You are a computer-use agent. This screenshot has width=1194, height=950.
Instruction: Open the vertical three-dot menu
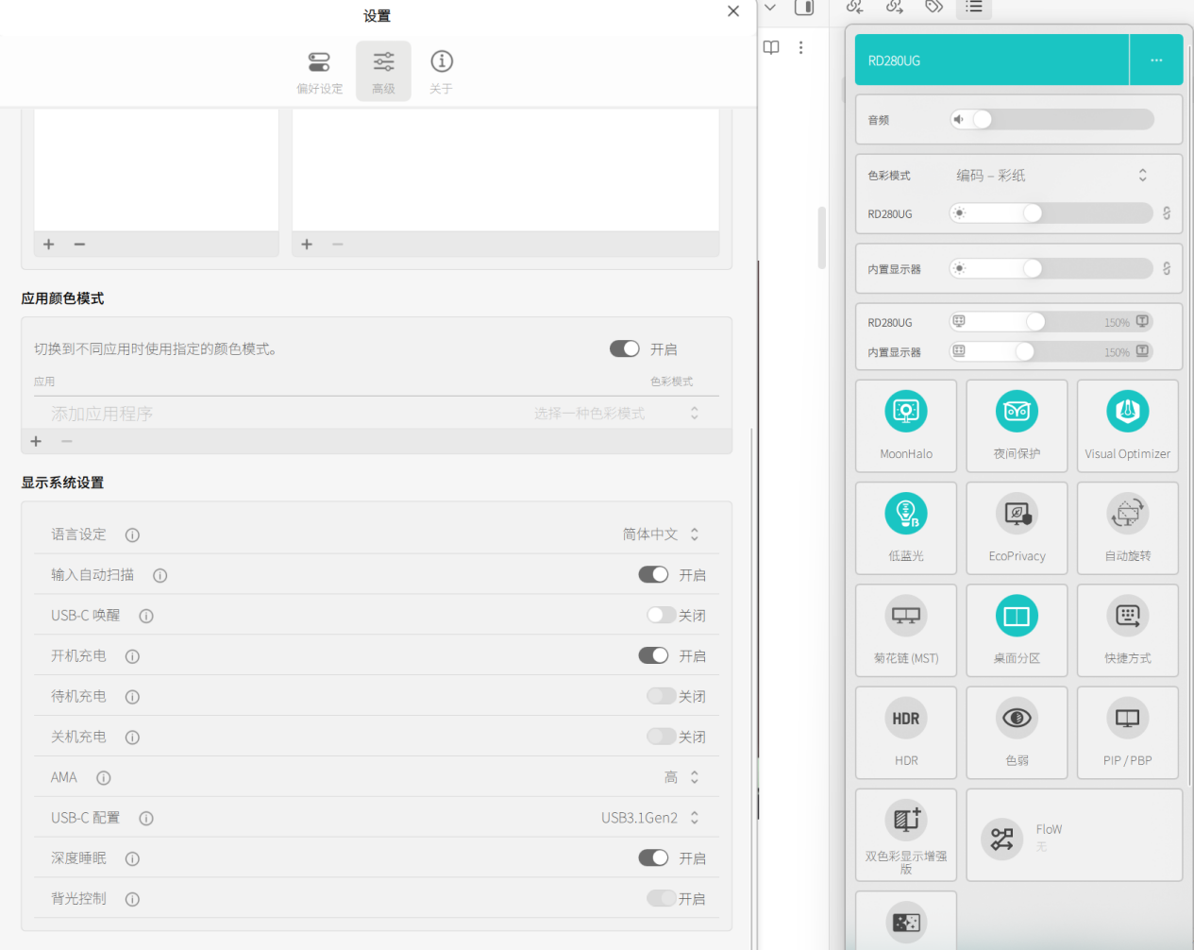pyautogui.click(x=800, y=47)
